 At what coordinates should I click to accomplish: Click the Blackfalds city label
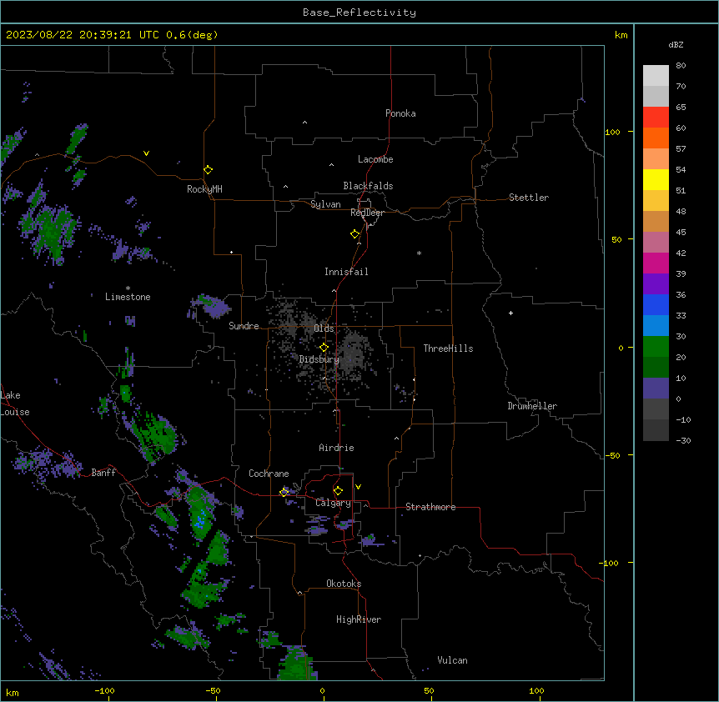[x=368, y=186]
